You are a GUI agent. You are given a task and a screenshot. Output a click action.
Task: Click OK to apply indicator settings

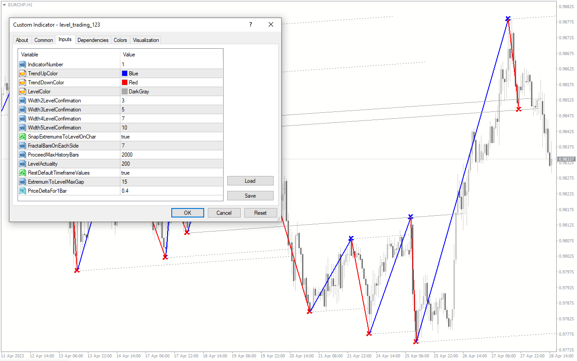(188, 213)
